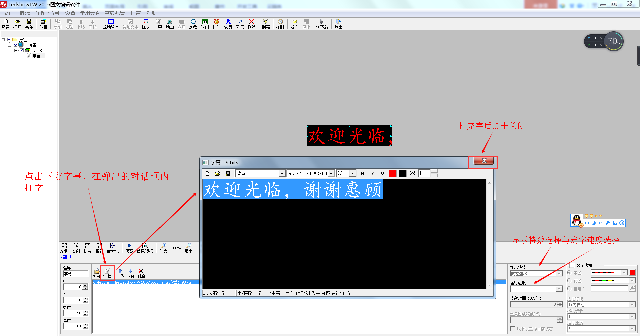The height and width of the screenshot is (336, 640).
Task: Check the 区域边框 (area border) checkbox
Action: 571,265
